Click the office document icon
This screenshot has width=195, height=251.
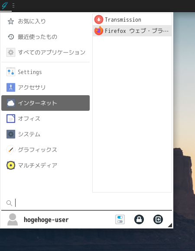pyautogui.click(x=11, y=119)
